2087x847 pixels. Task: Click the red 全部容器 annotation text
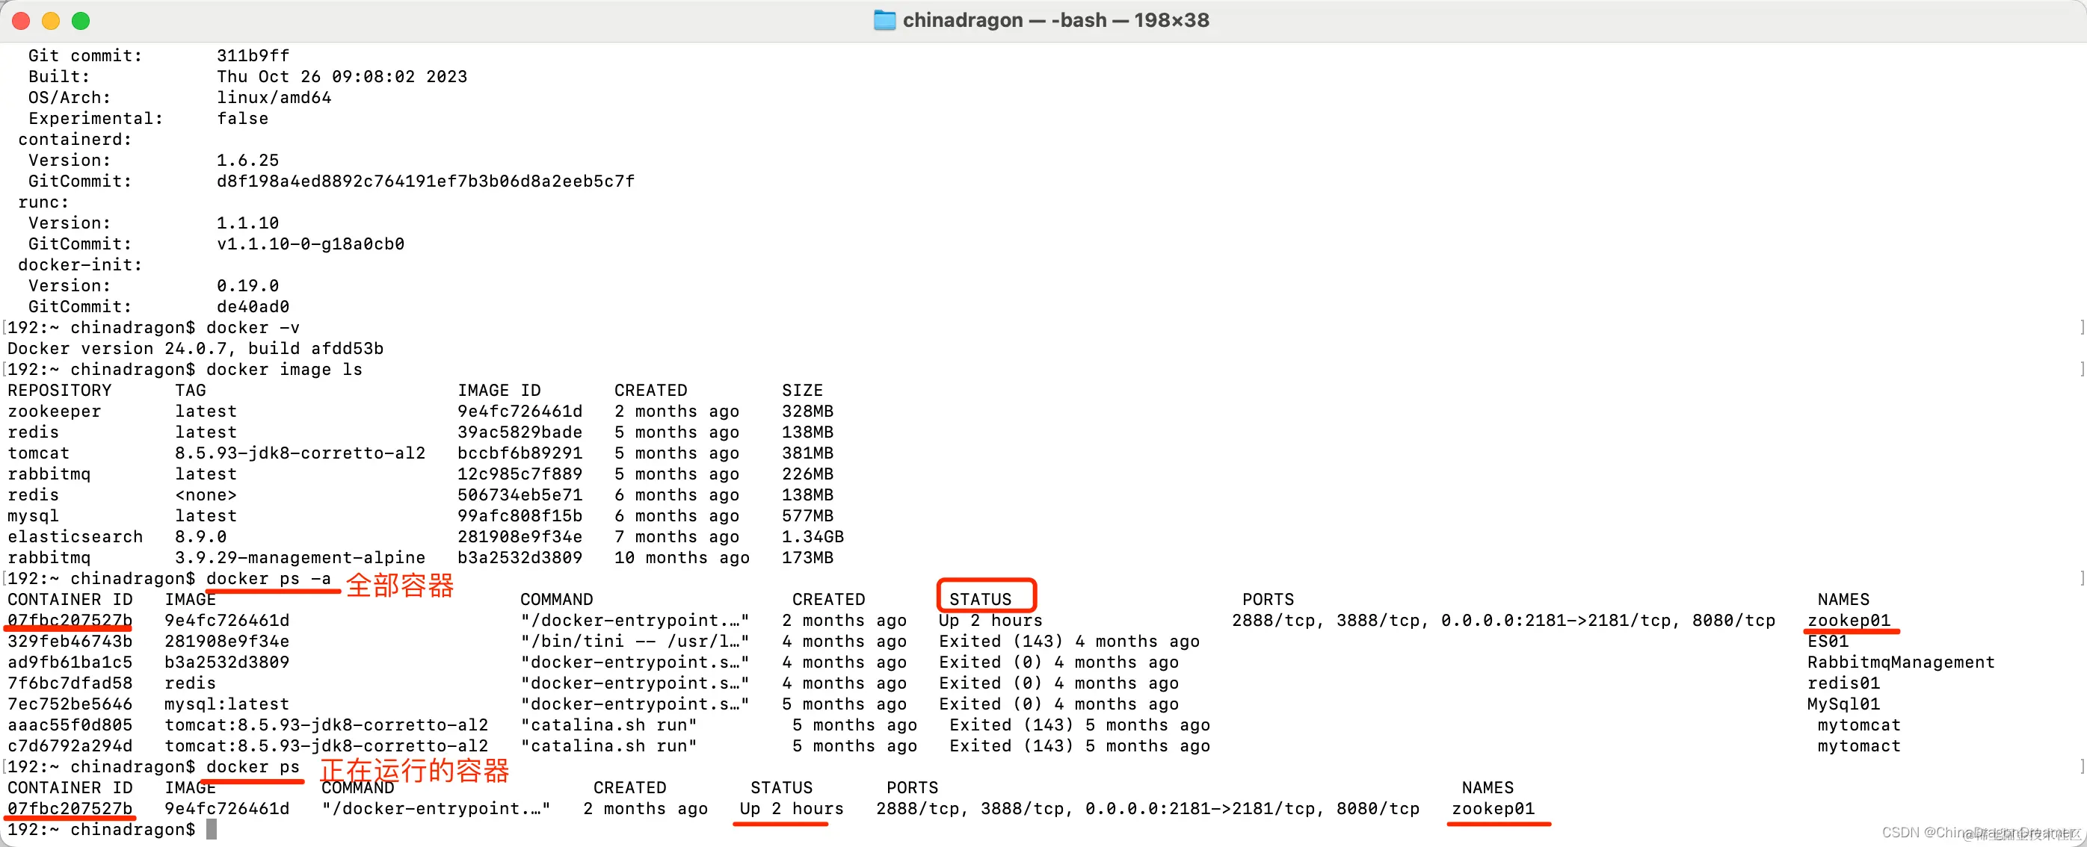click(399, 585)
